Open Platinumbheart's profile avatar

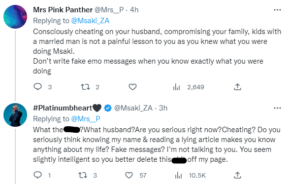click(15, 115)
